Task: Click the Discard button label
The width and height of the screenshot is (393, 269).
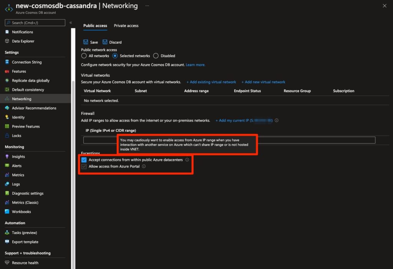Action: 115,42
